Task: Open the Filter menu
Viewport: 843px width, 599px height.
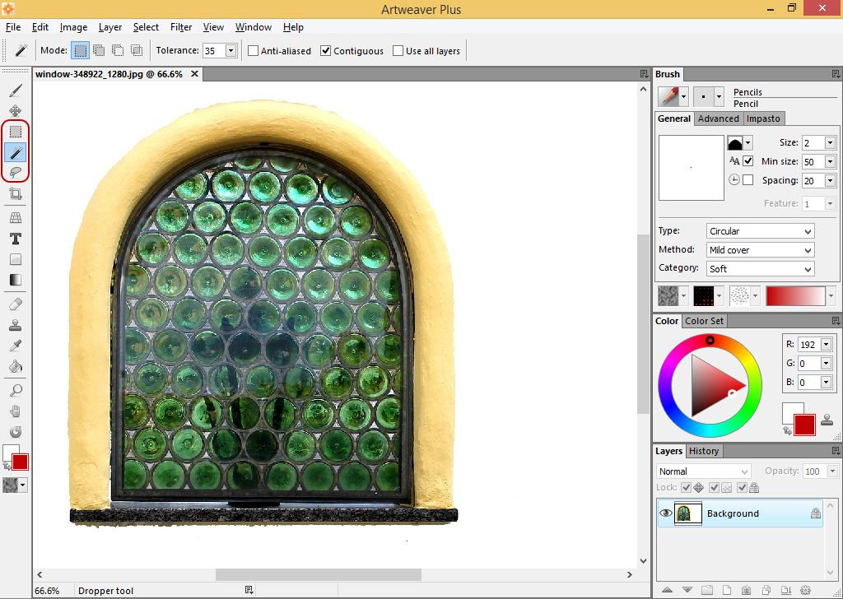Action: 181,27
